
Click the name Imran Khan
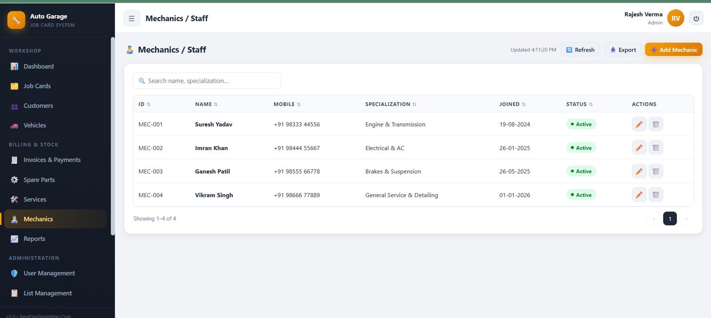pos(212,148)
